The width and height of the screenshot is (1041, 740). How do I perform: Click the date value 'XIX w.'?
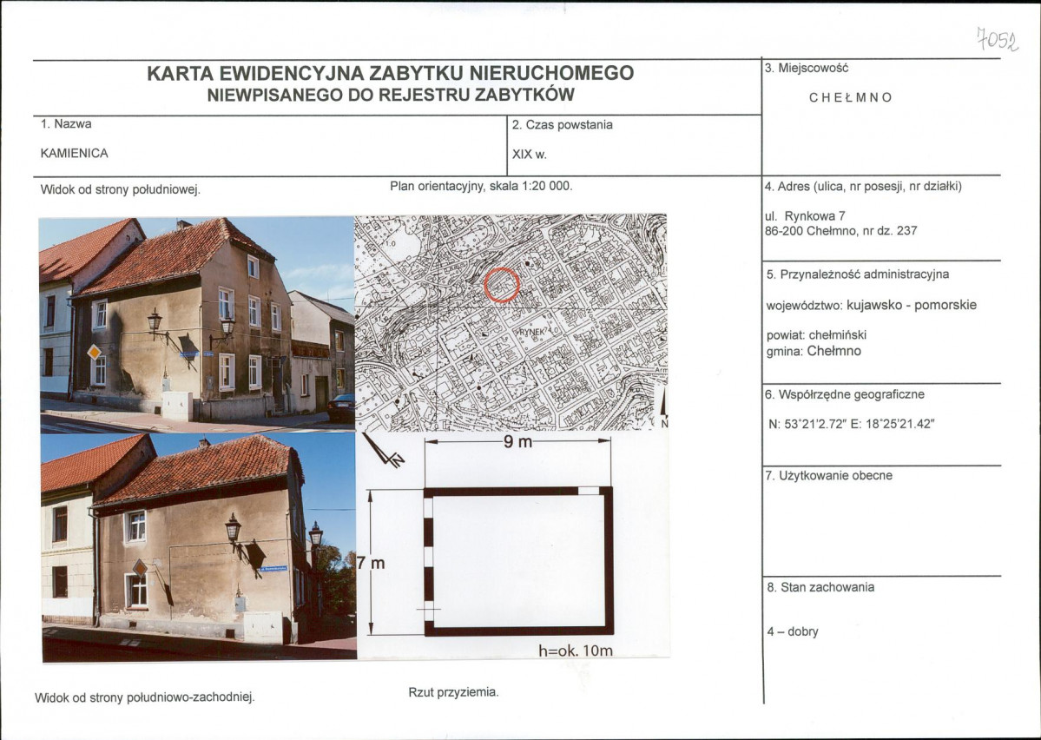(529, 154)
